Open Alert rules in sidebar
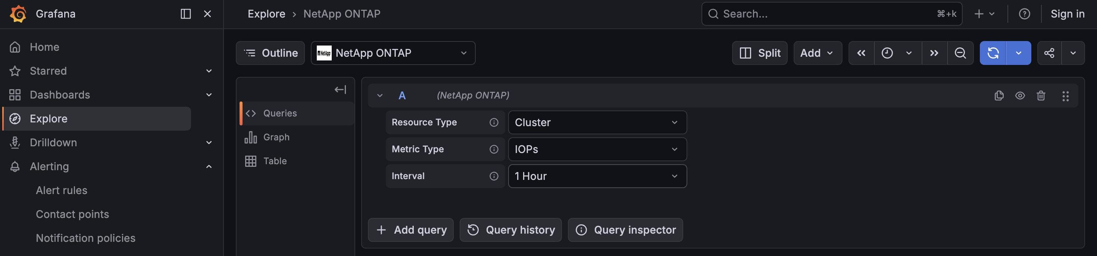The height and width of the screenshot is (256, 1097). (61, 190)
